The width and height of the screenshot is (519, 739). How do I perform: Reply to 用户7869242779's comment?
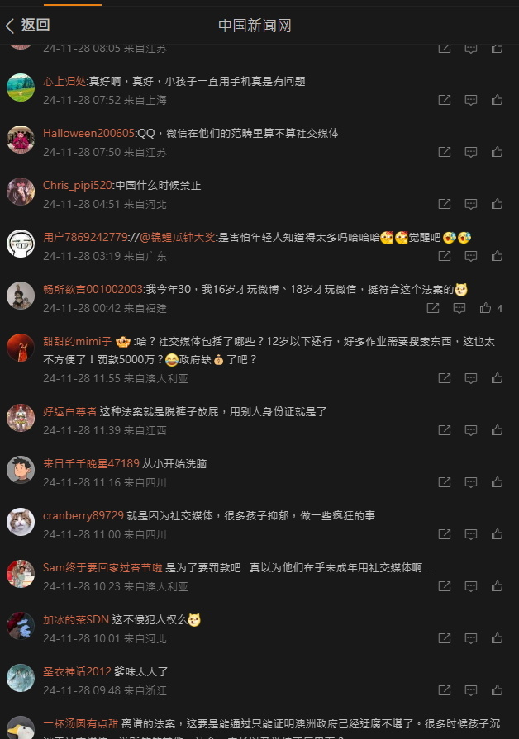pyautogui.click(x=471, y=256)
